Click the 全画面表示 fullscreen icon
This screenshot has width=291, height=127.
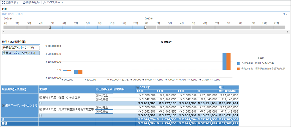tap(3, 3)
